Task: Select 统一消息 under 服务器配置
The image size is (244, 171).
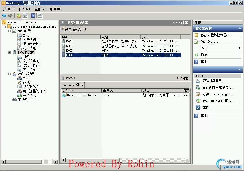Action: point(29,70)
